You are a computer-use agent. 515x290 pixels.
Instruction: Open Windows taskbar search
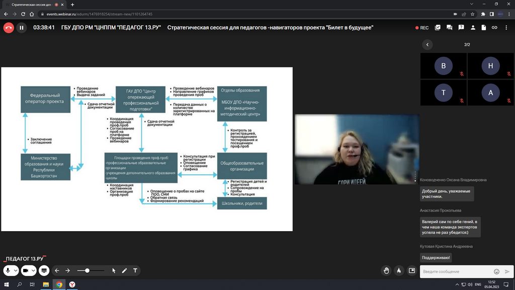tap(20, 284)
